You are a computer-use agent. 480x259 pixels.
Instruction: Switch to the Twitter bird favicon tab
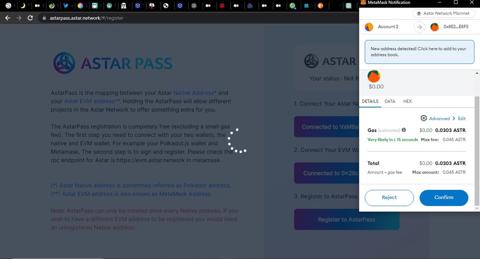click(x=66, y=6)
